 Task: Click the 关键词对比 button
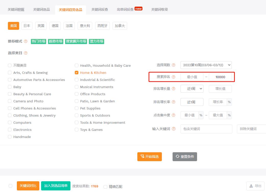coord(28,186)
